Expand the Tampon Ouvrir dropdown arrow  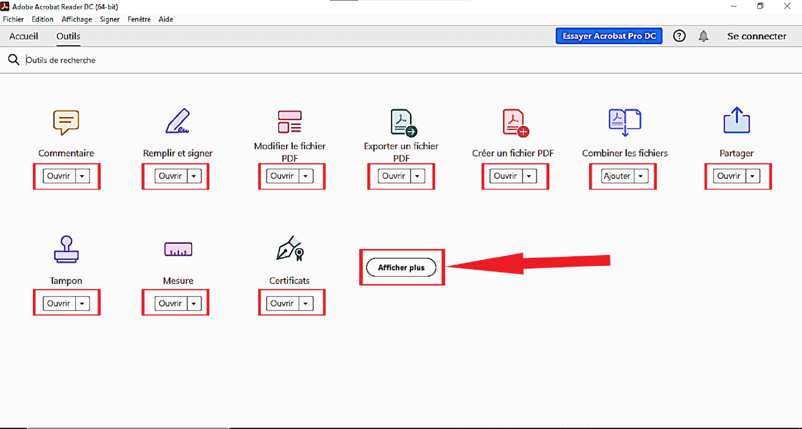(x=82, y=304)
